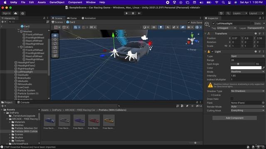Toggle grid snapping icon in Scene toolbar
This screenshot has height=149, width=266.
(x=84, y=27)
